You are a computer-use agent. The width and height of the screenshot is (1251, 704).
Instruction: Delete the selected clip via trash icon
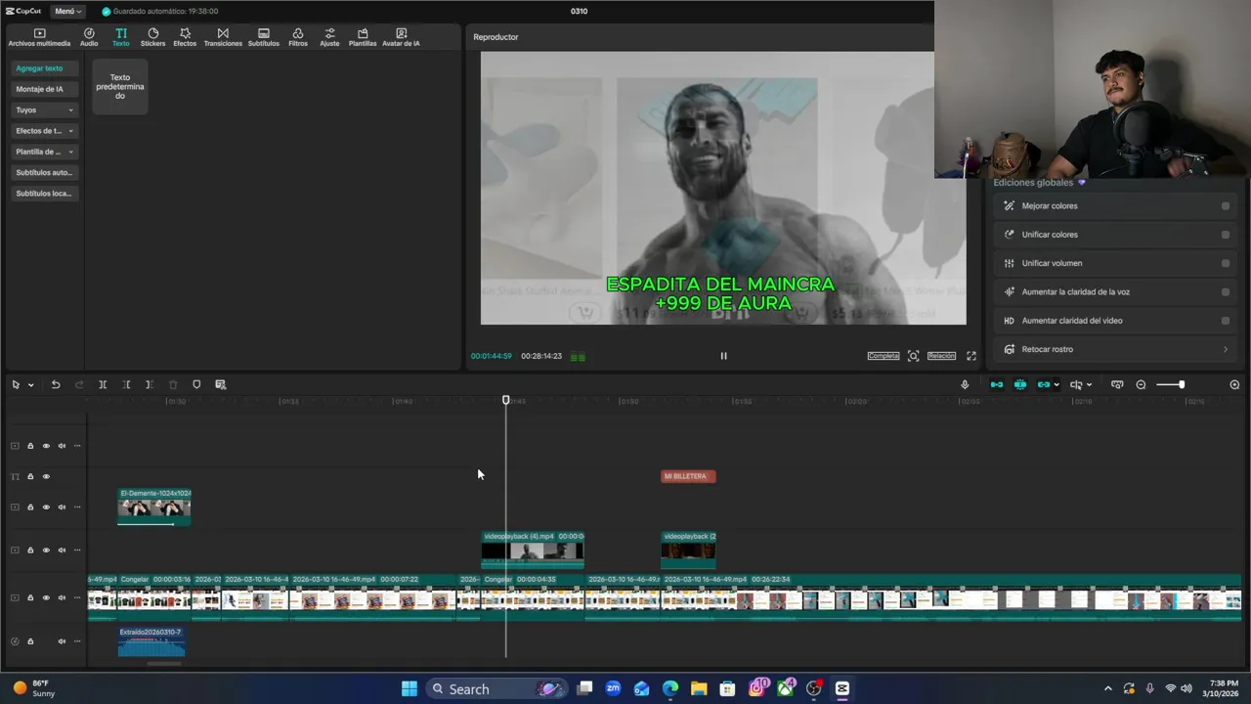point(173,385)
